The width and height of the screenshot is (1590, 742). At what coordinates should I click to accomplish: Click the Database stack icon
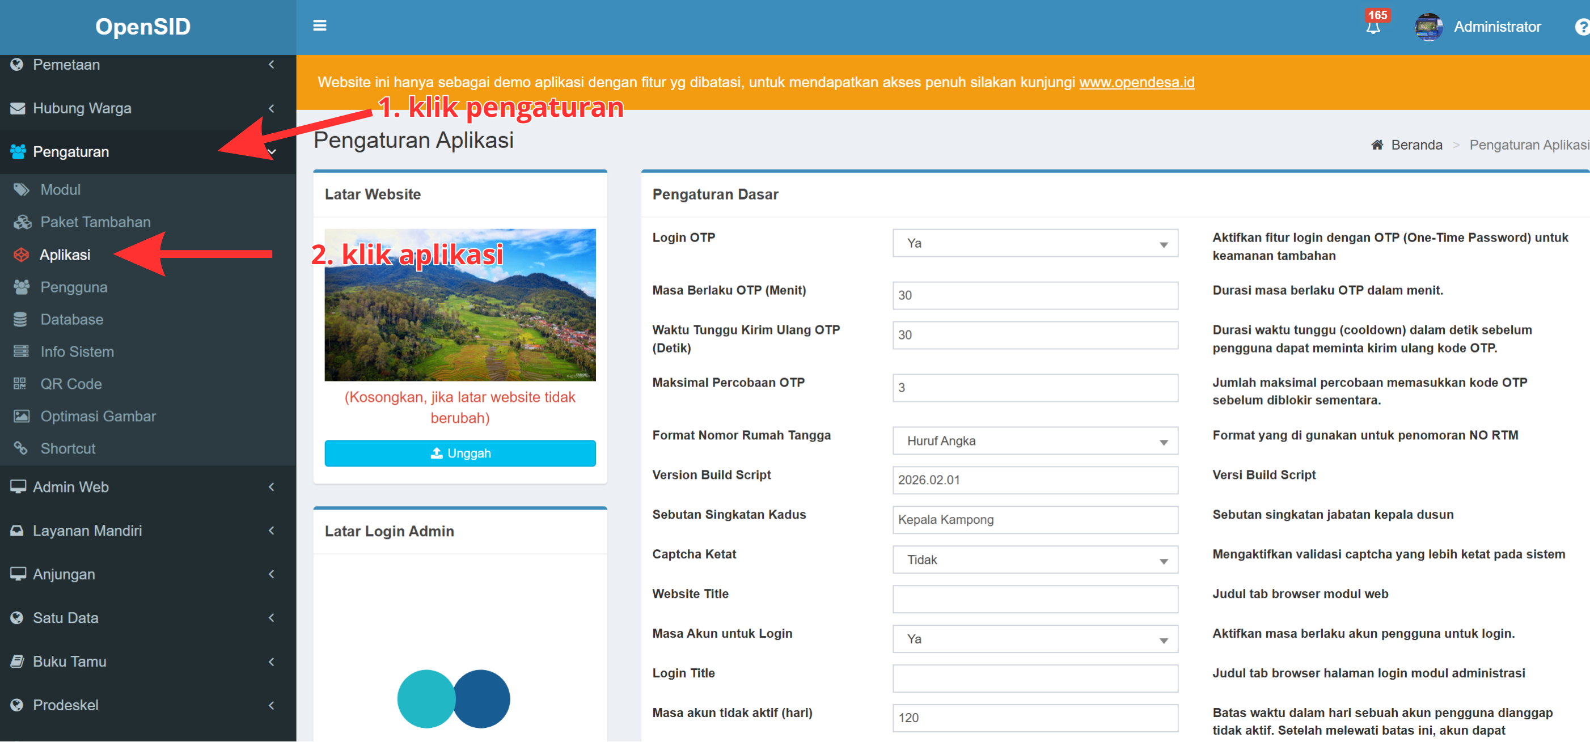[x=20, y=320]
